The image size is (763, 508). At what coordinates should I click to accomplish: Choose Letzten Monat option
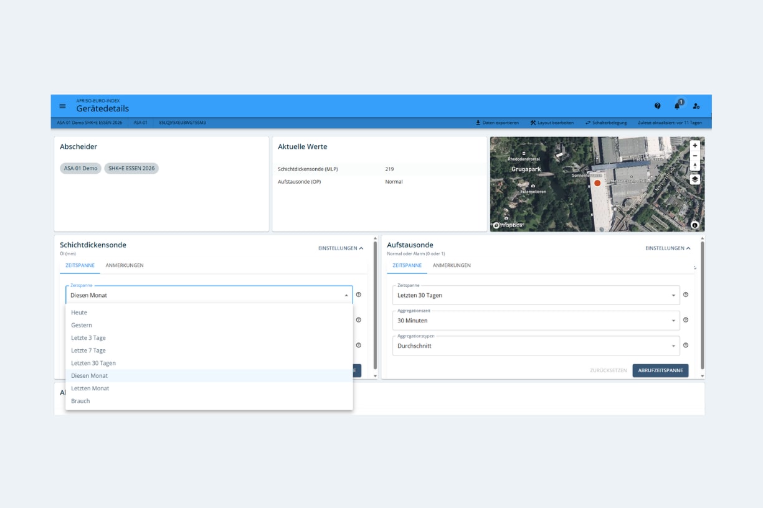point(209,388)
